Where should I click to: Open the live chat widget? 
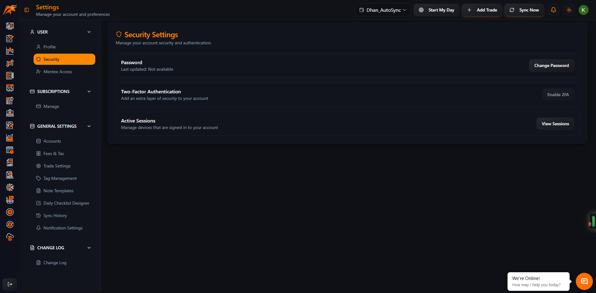(x=584, y=281)
